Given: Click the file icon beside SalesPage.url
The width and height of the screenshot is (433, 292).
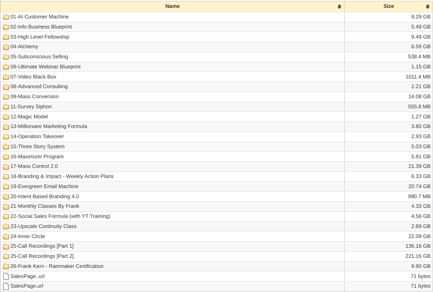Looking at the screenshot, I should tap(6, 286).
